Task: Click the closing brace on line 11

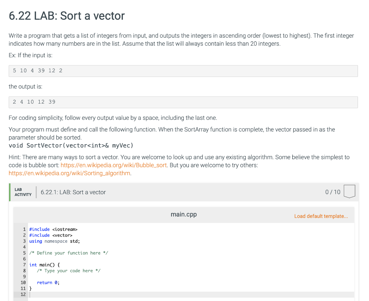Action: [x=30, y=288]
